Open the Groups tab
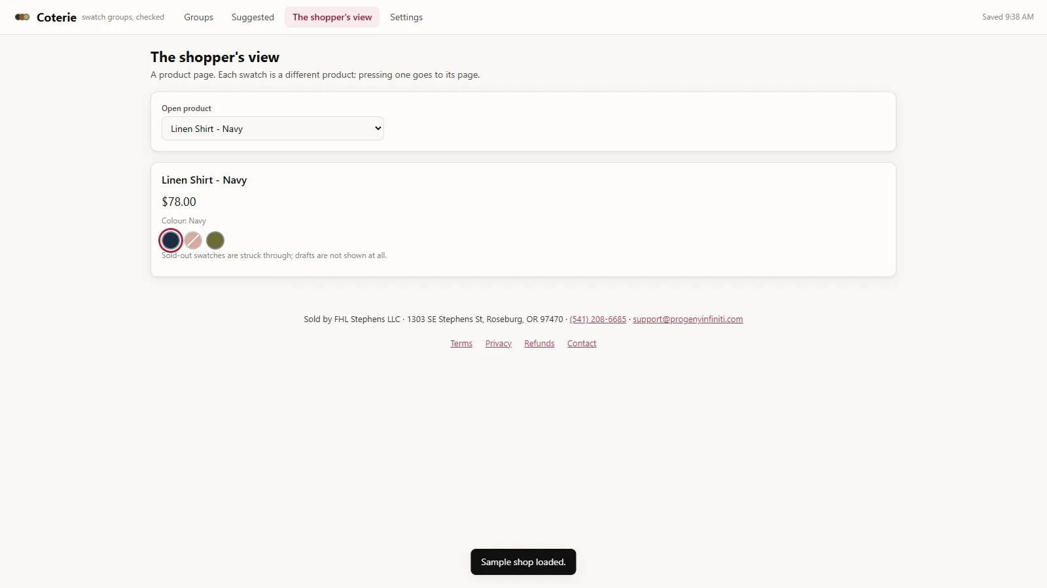The width and height of the screenshot is (1047, 588). click(x=198, y=17)
